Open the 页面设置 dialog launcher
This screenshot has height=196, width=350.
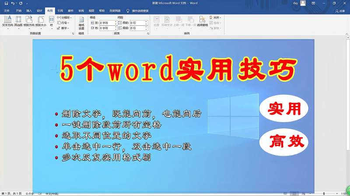[x=73, y=34]
